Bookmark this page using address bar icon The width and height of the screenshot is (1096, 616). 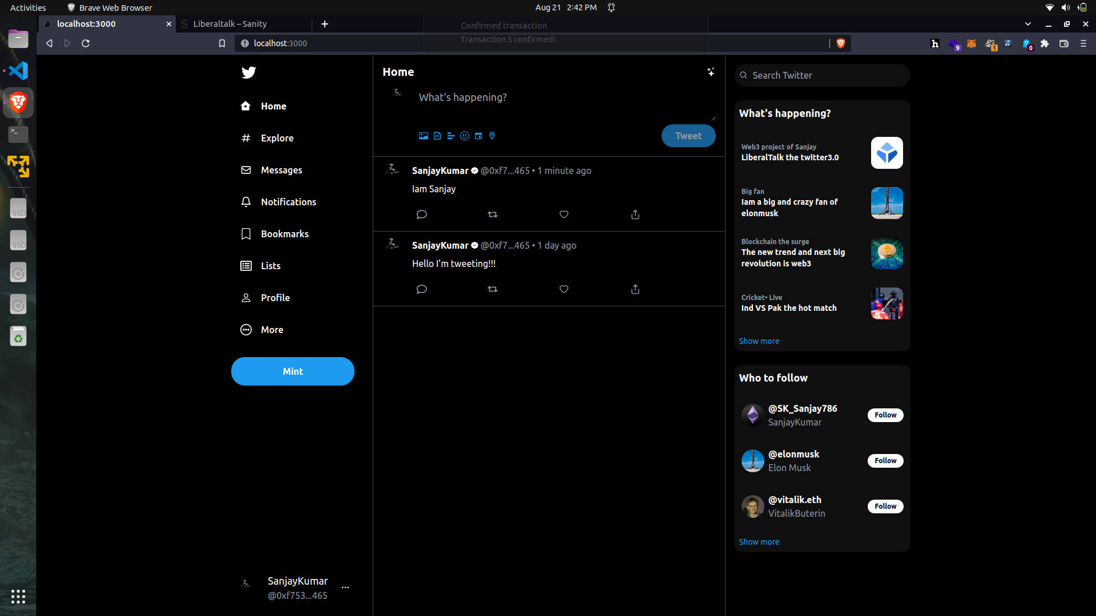(x=222, y=43)
